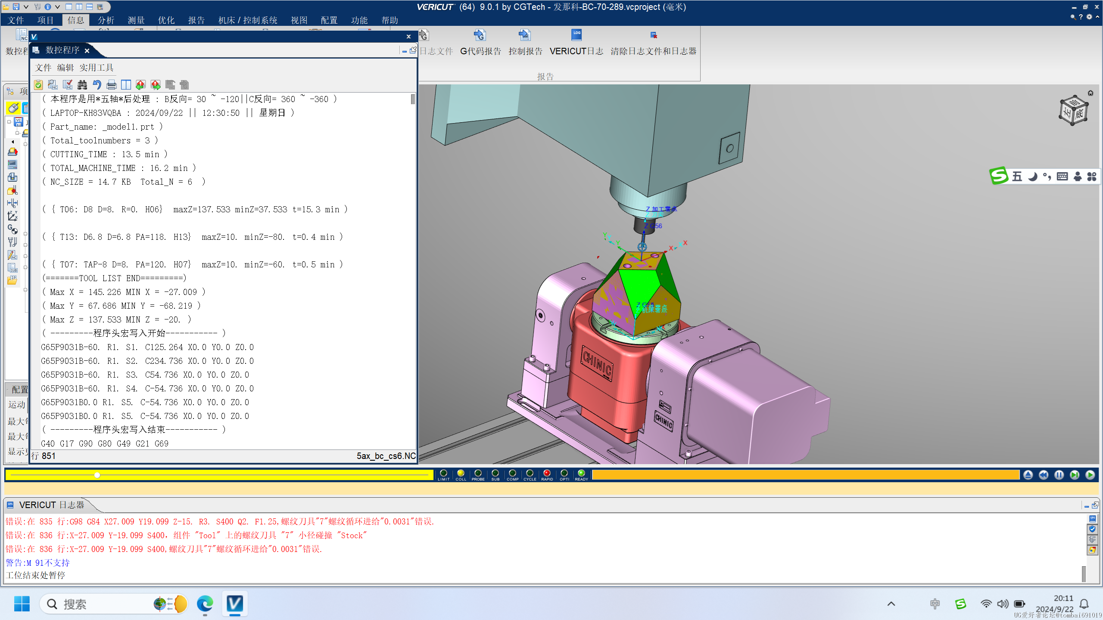Open the 信息 ribbon tab
1103x620 pixels.
pos(75,20)
